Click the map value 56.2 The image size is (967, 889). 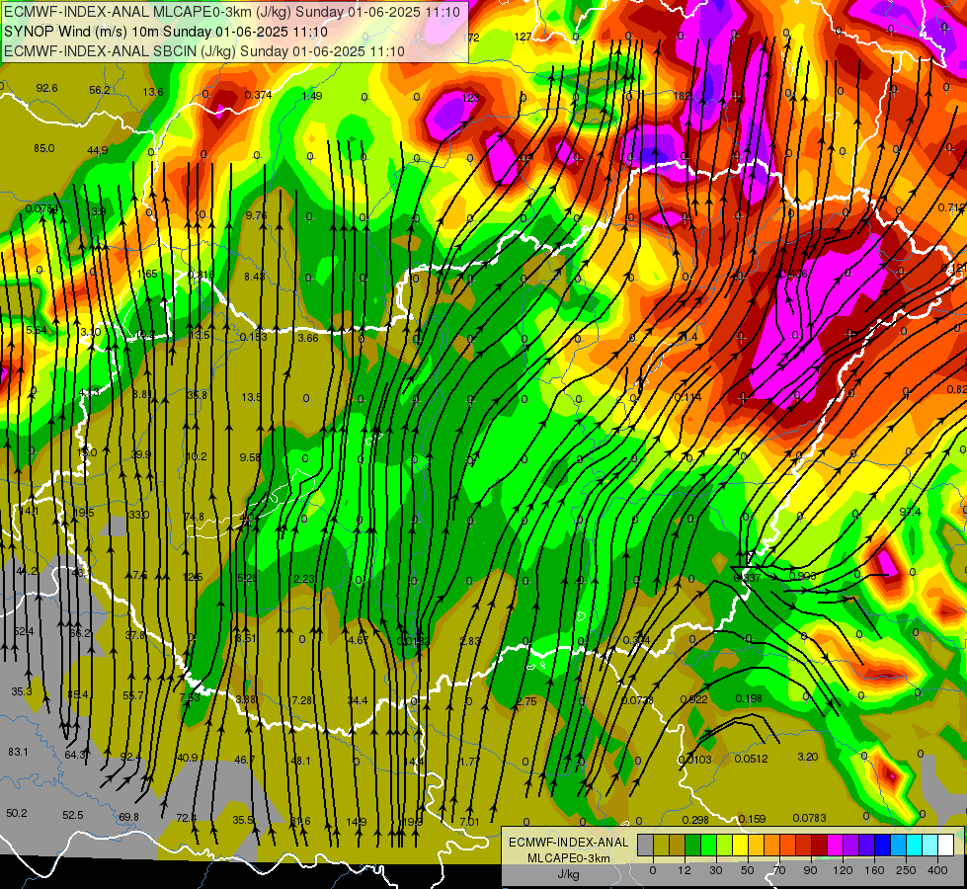pos(100,90)
